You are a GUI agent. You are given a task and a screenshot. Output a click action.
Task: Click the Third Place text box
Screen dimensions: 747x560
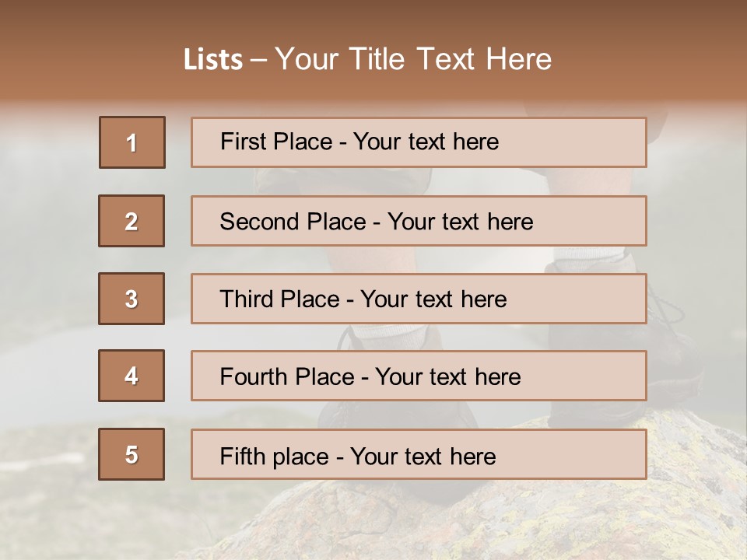point(419,299)
